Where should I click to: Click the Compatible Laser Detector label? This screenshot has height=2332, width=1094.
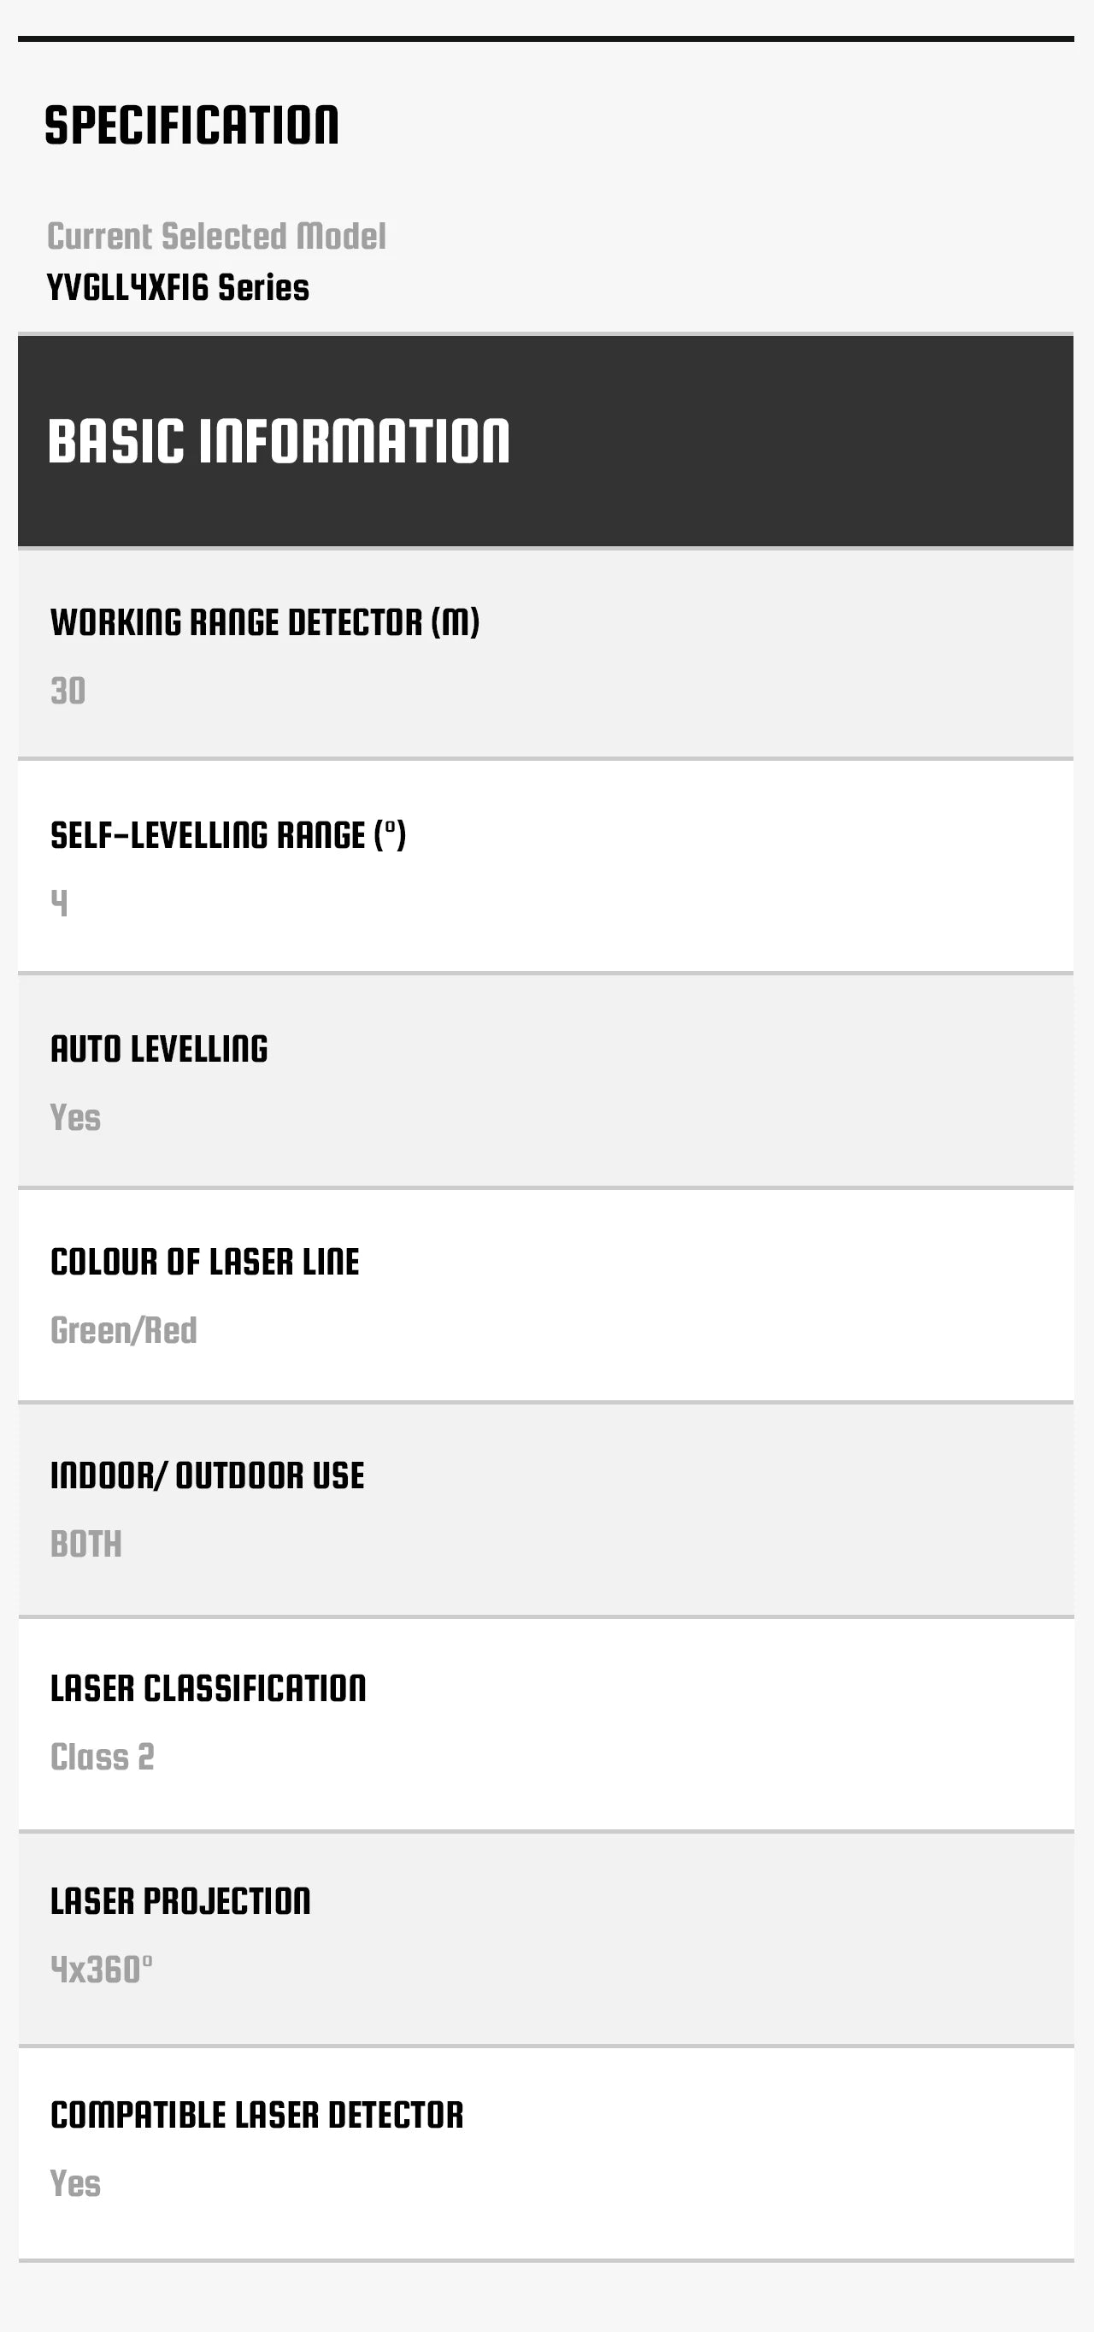(x=257, y=2115)
